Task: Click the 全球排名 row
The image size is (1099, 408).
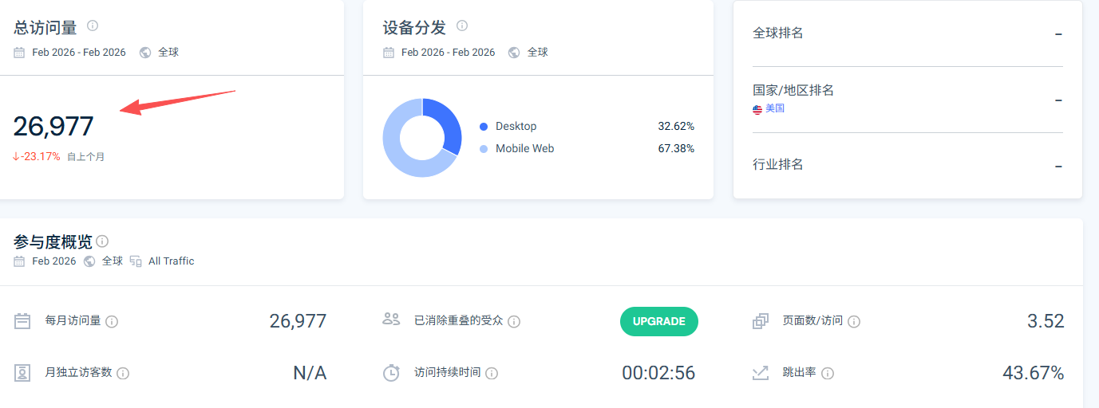Action: pos(907,33)
